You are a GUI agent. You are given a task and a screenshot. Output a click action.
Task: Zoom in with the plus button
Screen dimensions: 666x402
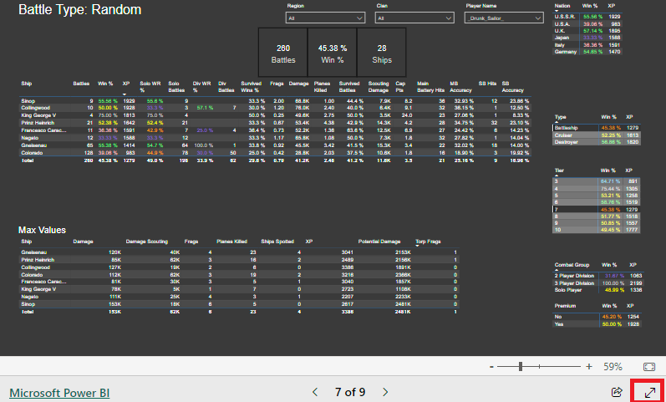tap(588, 366)
